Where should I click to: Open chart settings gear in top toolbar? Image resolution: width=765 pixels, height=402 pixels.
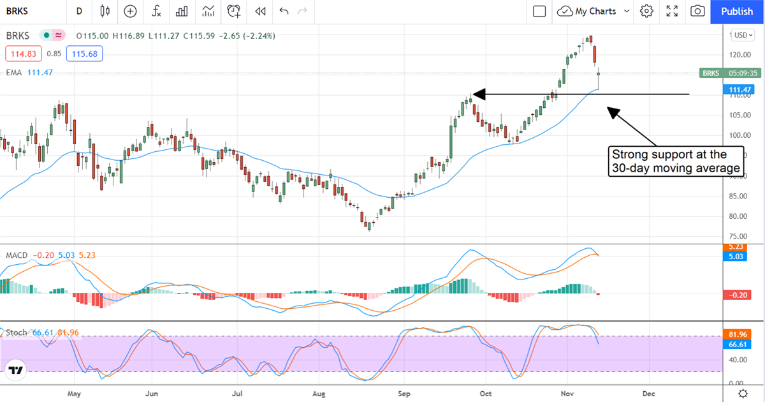point(646,11)
